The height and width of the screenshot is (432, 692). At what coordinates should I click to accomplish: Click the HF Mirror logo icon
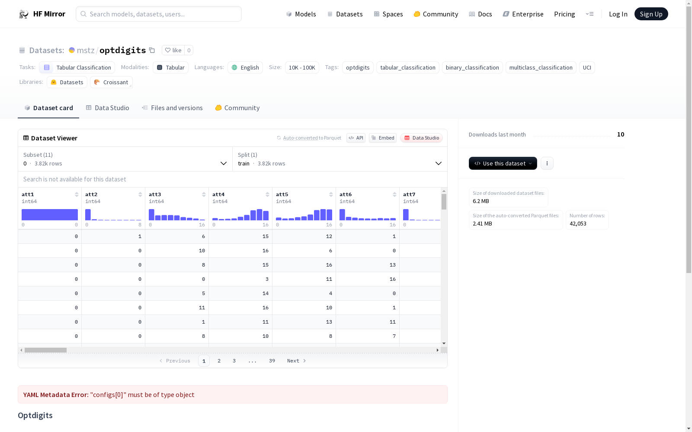[23, 14]
